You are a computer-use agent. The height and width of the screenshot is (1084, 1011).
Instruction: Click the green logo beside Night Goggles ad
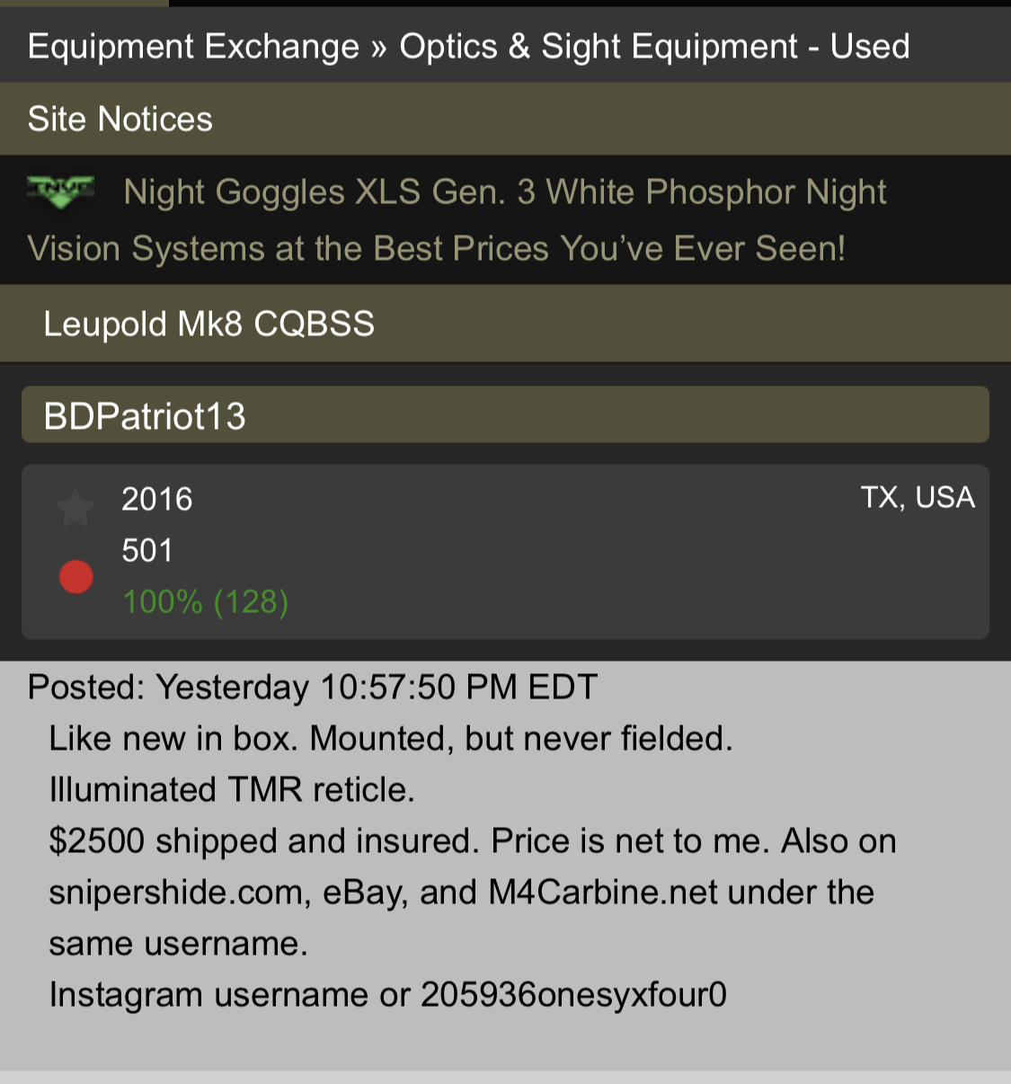point(61,191)
